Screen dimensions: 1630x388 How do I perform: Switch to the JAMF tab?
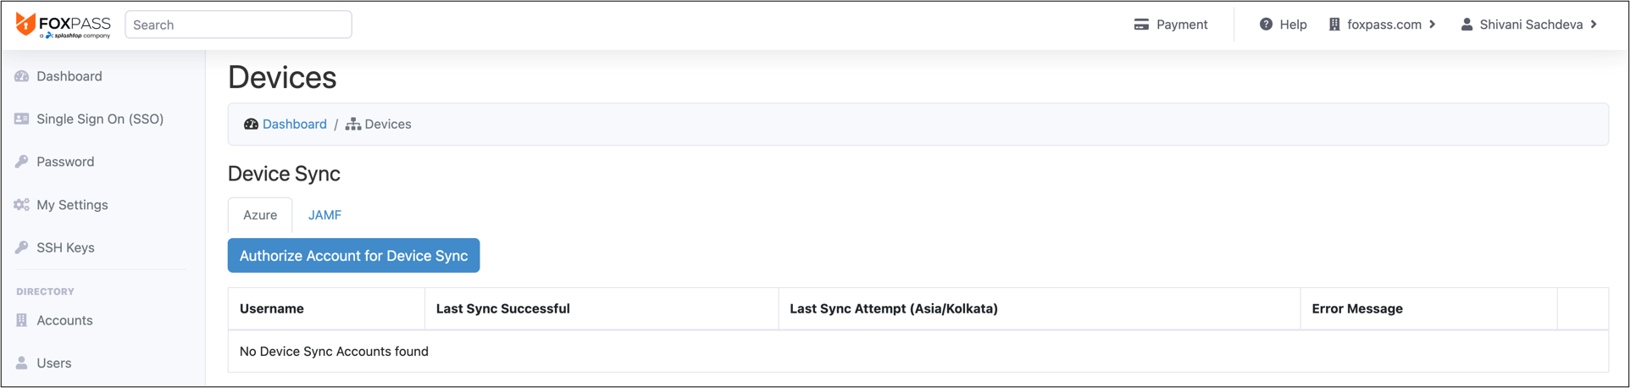[x=324, y=215]
